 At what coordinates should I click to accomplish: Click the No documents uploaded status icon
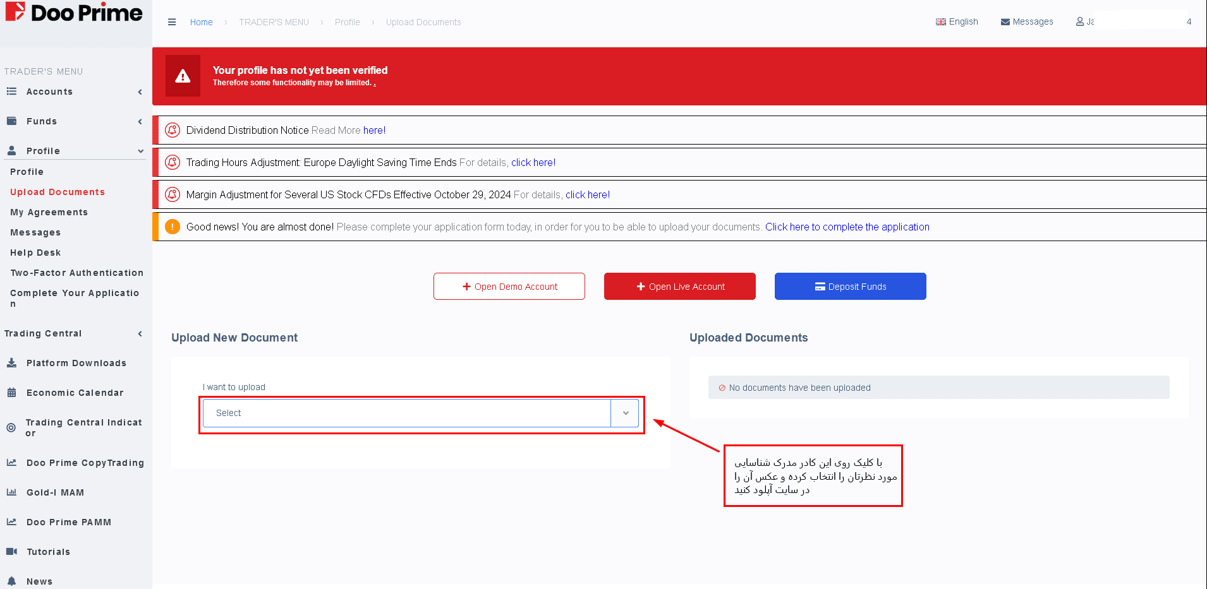[x=722, y=388]
